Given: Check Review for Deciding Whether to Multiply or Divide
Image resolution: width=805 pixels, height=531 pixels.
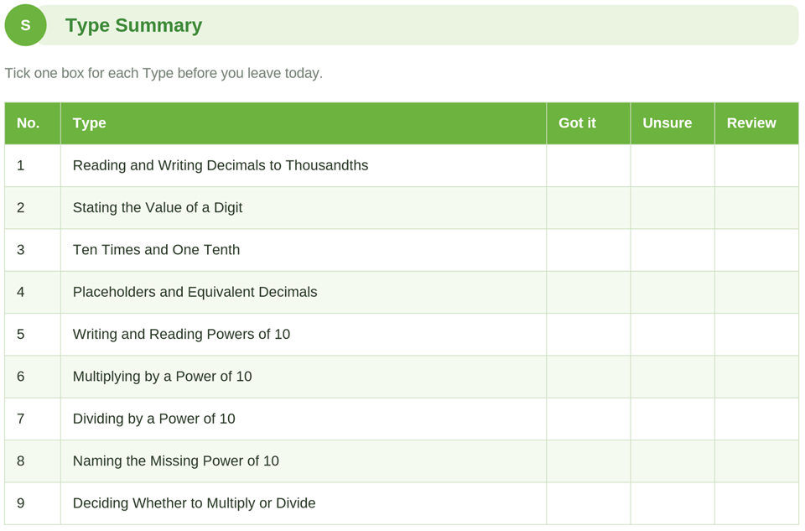Looking at the screenshot, I should [756, 503].
